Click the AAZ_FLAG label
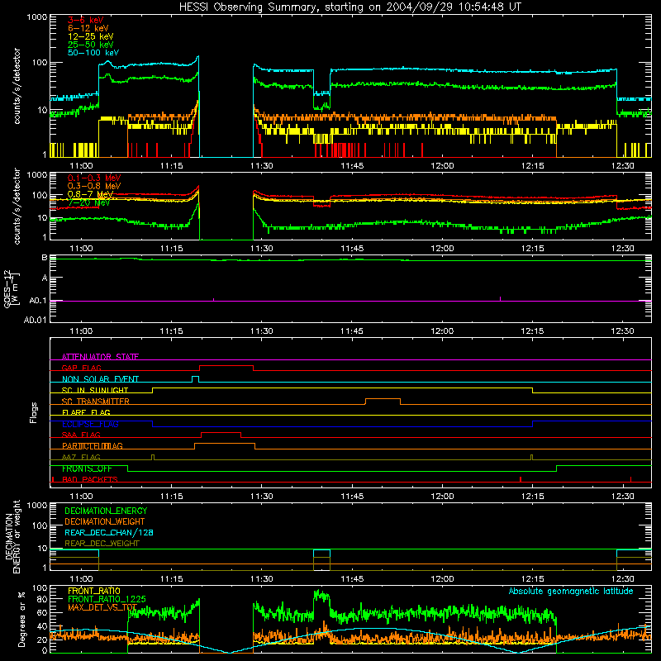Viewport: 661px width, 661px height. [81, 457]
